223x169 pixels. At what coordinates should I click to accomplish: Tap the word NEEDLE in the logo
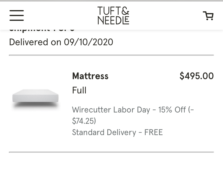[x=113, y=20]
